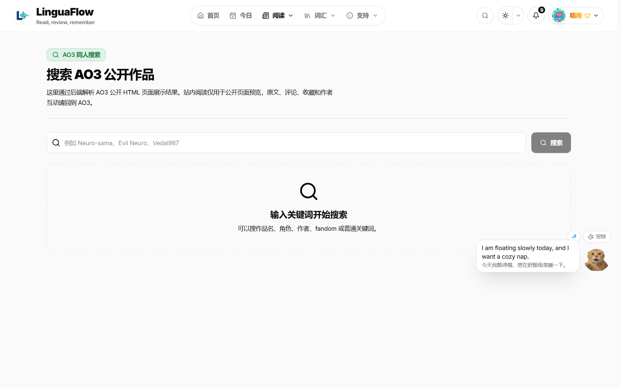Click the AO3 同人搜索 badge
The height and width of the screenshot is (388, 621).
point(76,55)
